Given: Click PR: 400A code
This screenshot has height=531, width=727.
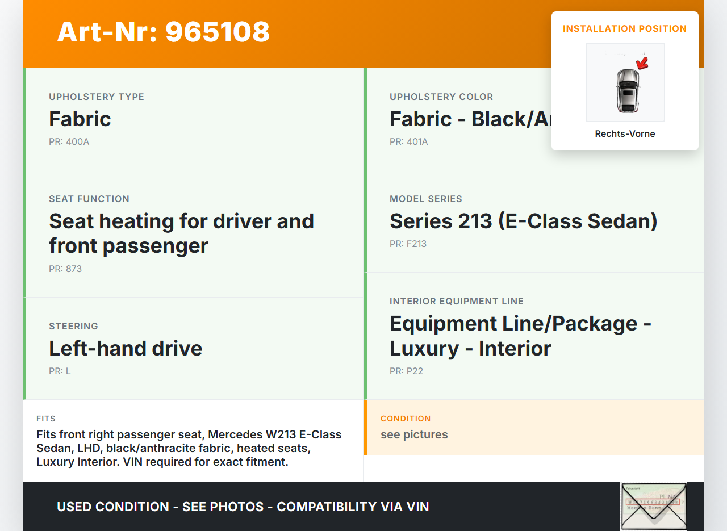Looking at the screenshot, I should coord(69,141).
